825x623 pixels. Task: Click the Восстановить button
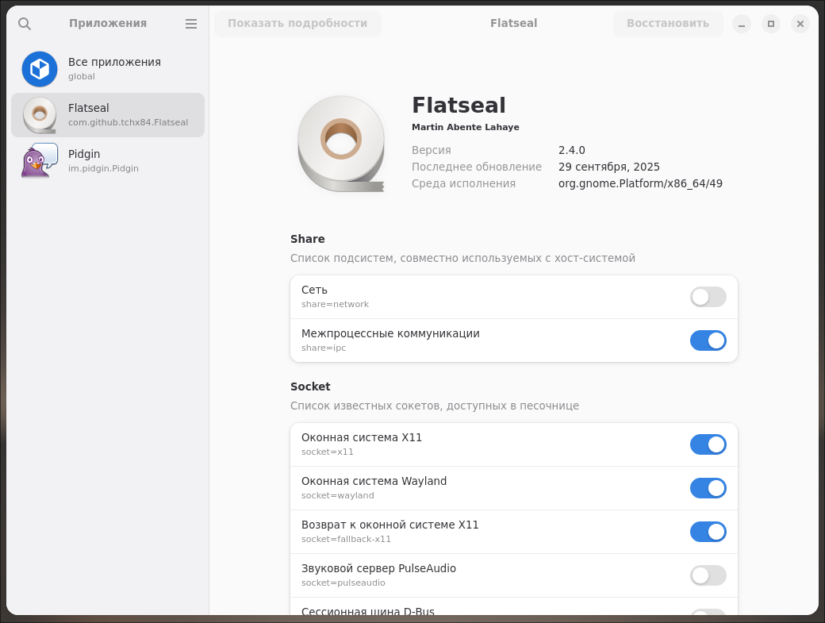point(668,24)
